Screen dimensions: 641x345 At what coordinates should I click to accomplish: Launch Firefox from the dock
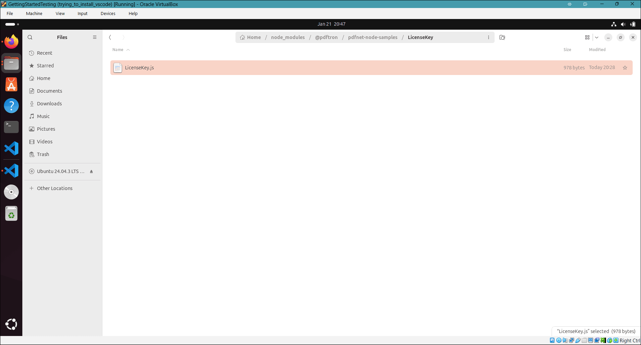pos(11,41)
